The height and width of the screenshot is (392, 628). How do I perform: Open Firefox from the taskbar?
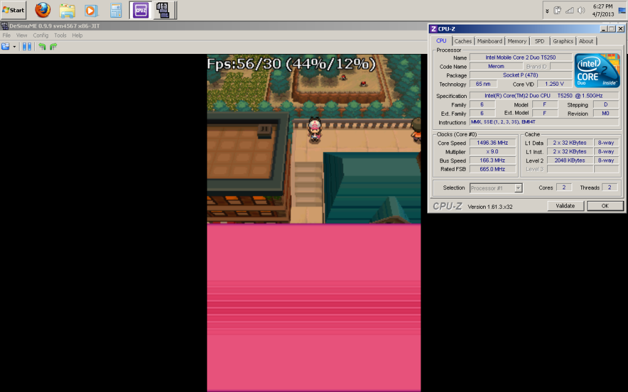pos(43,10)
